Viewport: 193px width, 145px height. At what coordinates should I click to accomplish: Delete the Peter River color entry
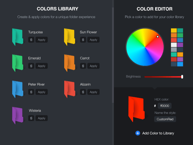31,92
